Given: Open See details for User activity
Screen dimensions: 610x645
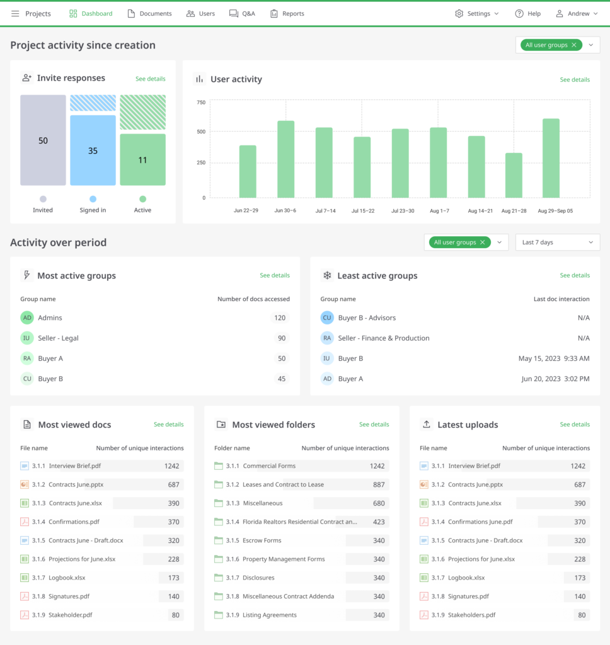Looking at the screenshot, I should 575,80.
